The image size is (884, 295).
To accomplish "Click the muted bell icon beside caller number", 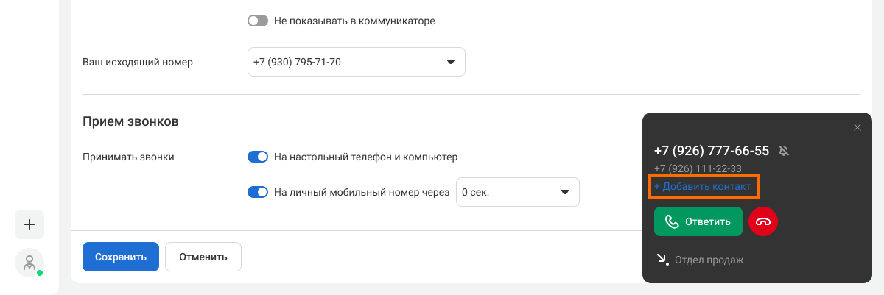I will [784, 151].
